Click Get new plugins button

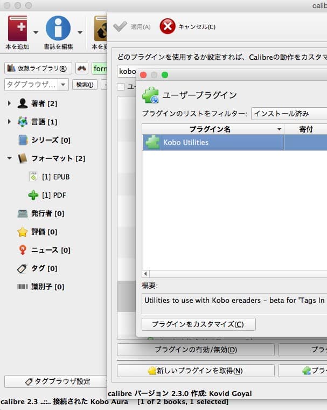click(196, 371)
